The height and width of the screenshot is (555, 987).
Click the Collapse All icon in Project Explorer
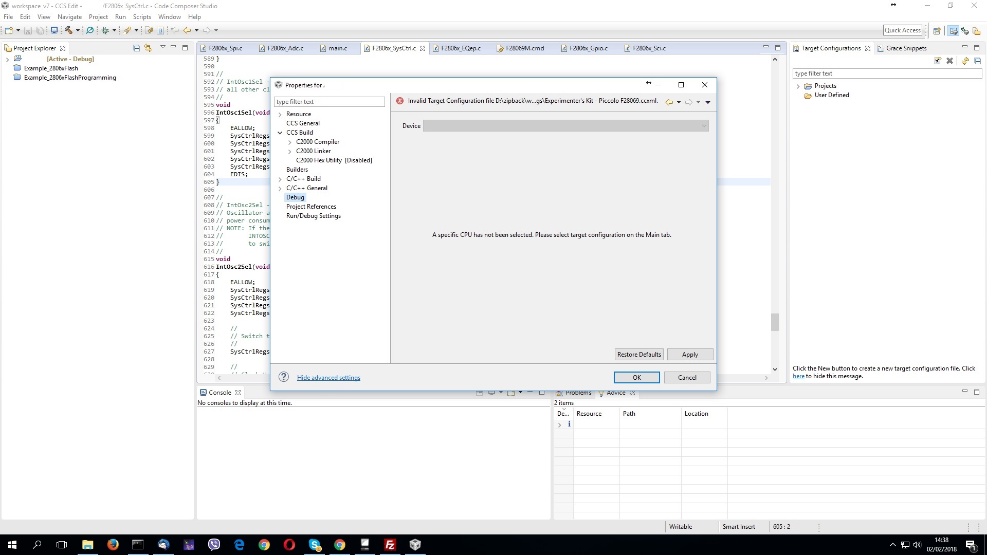[137, 48]
